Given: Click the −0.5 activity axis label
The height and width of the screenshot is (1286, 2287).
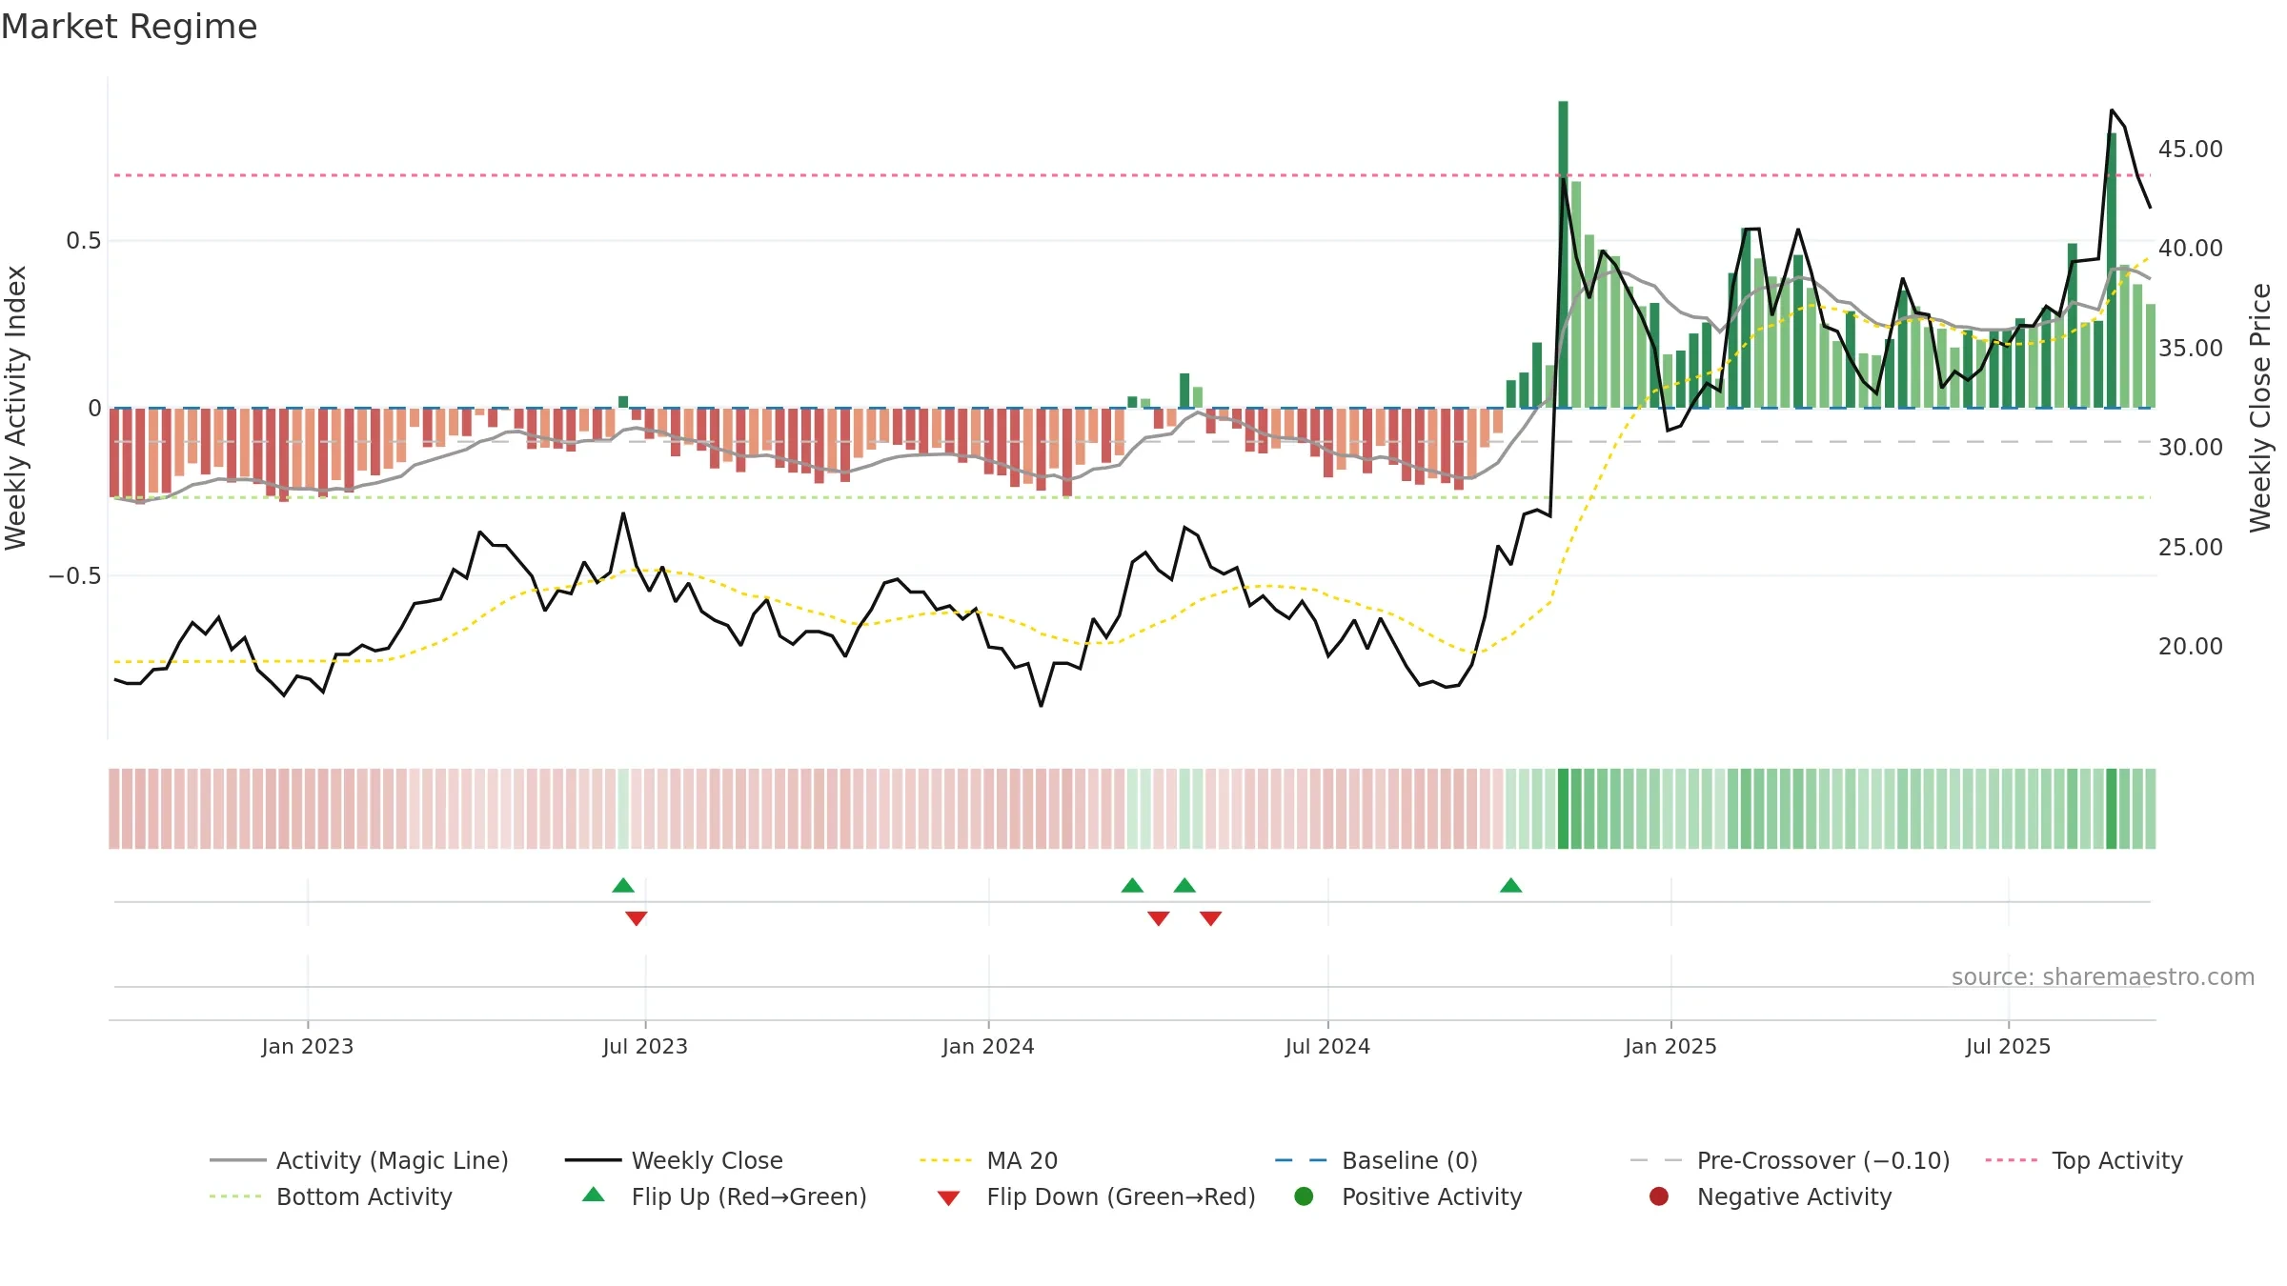Looking at the screenshot, I should pos(74,576).
